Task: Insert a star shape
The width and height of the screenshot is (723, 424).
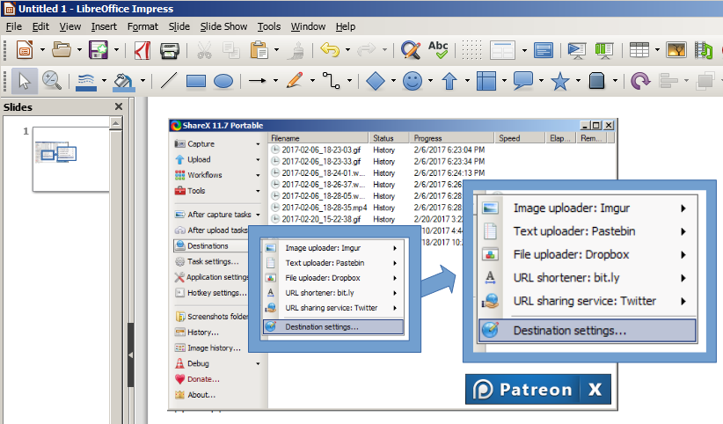Action: (x=559, y=82)
